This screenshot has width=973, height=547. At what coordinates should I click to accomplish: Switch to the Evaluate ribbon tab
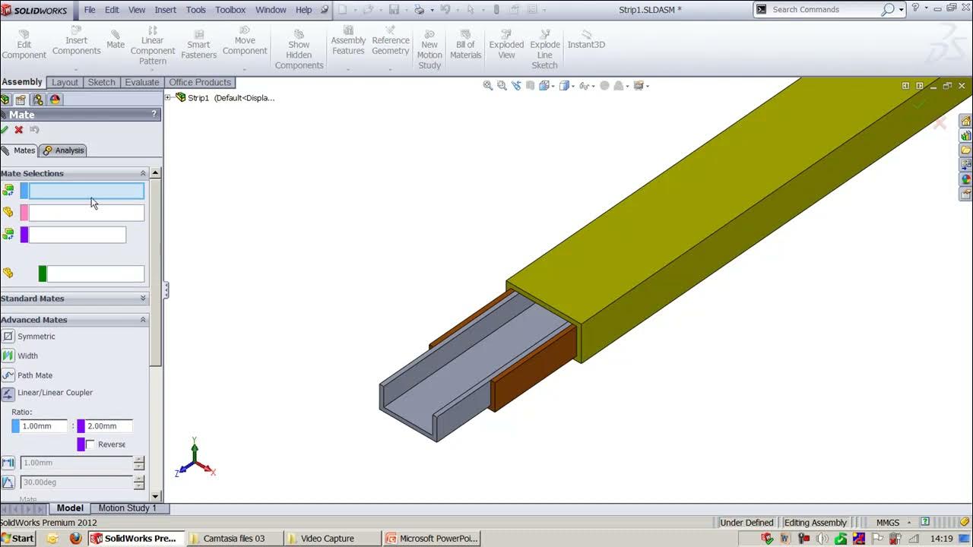pos(142,82)
